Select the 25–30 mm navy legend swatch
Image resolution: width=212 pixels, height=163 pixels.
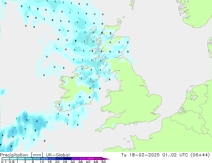pos(68,159)
